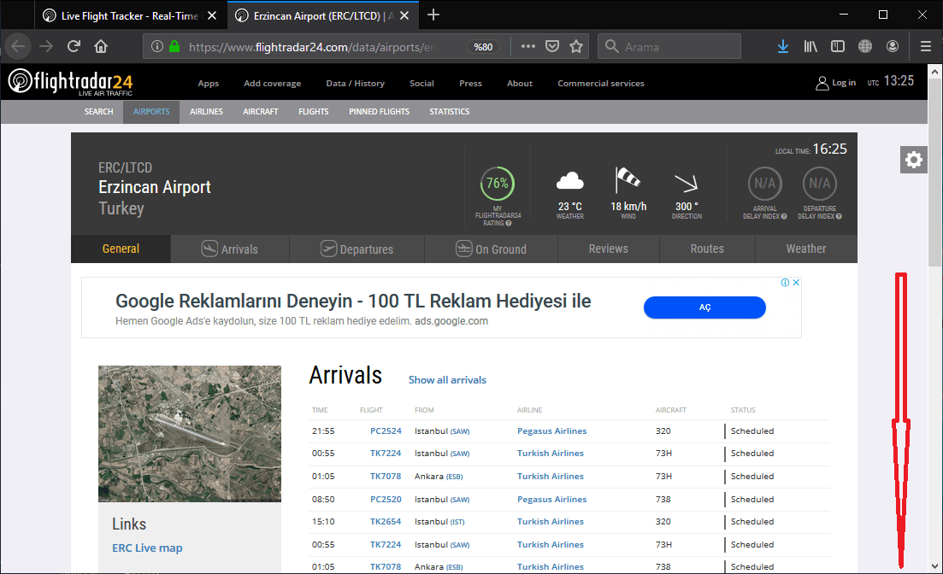Open the Pocket save icon
Viewport: 943px width, 574px height.
click(552, 46)
